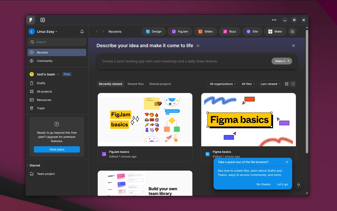This screenshot has height=211, width=337.
Task: Switch to the Shared files tab
Action: tap(135, 84)
